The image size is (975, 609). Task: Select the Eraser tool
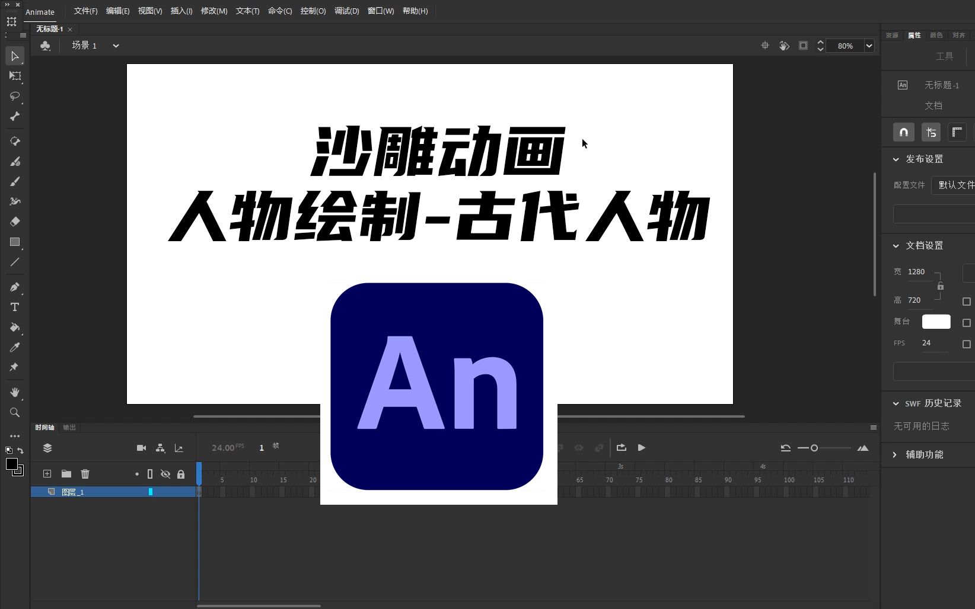point(15,222)
